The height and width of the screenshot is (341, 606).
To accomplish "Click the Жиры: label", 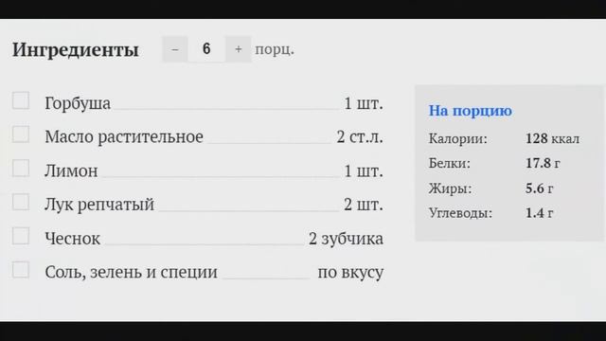I will [451, 188].
